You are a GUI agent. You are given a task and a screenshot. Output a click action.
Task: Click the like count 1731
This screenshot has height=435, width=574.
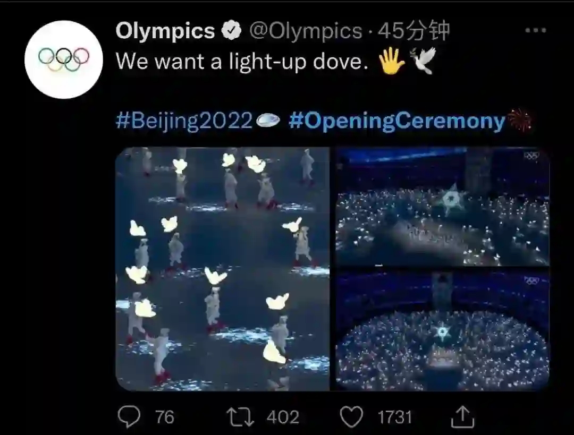[x=395, y=417]
